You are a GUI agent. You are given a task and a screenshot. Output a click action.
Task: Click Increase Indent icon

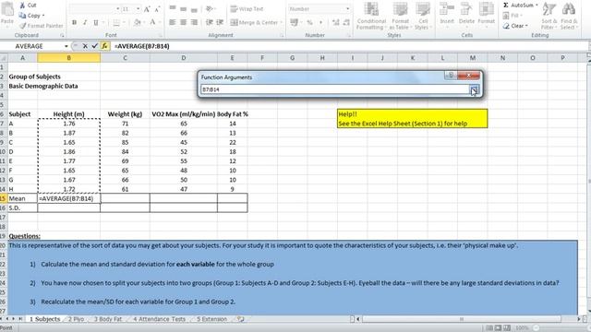[x=220, y=22]
